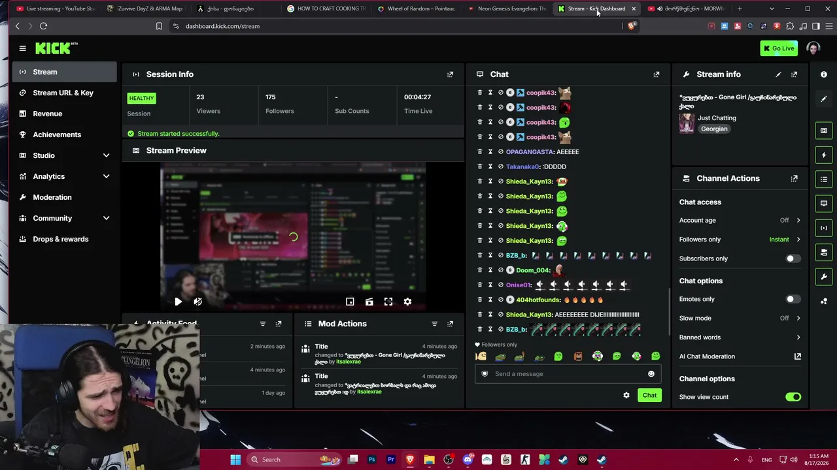Pop out the Activity Feed panel

(279, 324)
